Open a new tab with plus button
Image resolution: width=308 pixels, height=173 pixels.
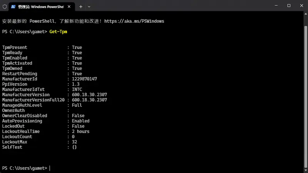pos(81,7)
